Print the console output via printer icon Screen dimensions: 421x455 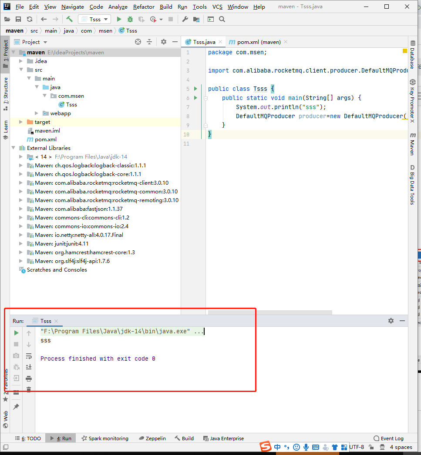(29, 378)
